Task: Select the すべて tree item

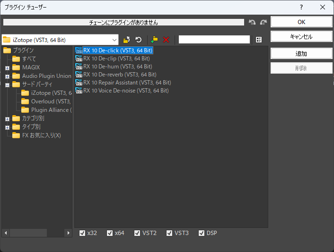Action: 29,59
